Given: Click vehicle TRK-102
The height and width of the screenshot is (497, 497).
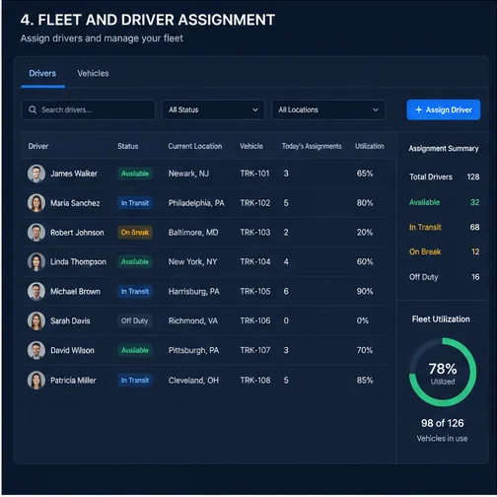Looking at the screenshot, I should click(255, 203).
